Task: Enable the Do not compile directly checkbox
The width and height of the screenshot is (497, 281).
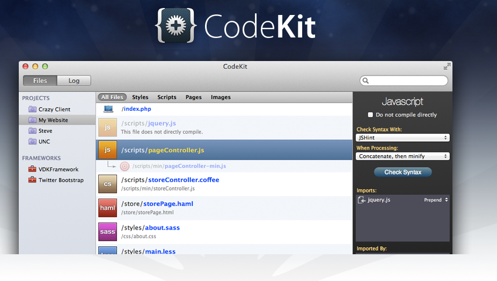Action: (370, 115)
